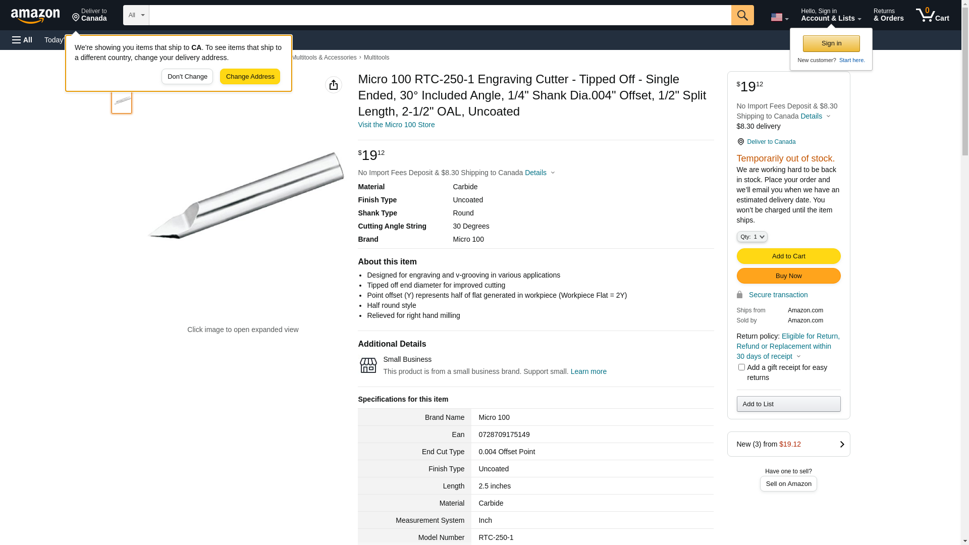Click the Buy Now button
Image resolution: width=969 pixels, height=545 pixels.
[x=788, y=276]
